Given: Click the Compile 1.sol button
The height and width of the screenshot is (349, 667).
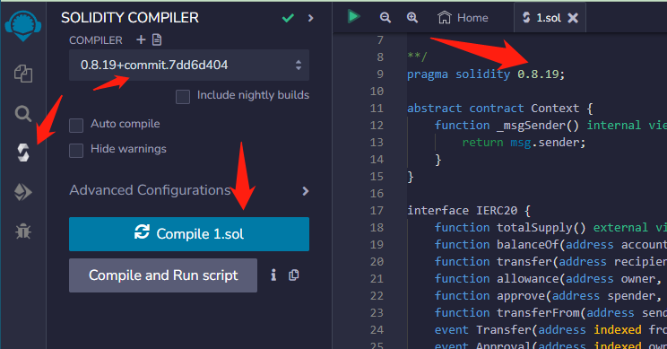Looking at the screenshot, I should pyautogui.click(x=189, y=234).
